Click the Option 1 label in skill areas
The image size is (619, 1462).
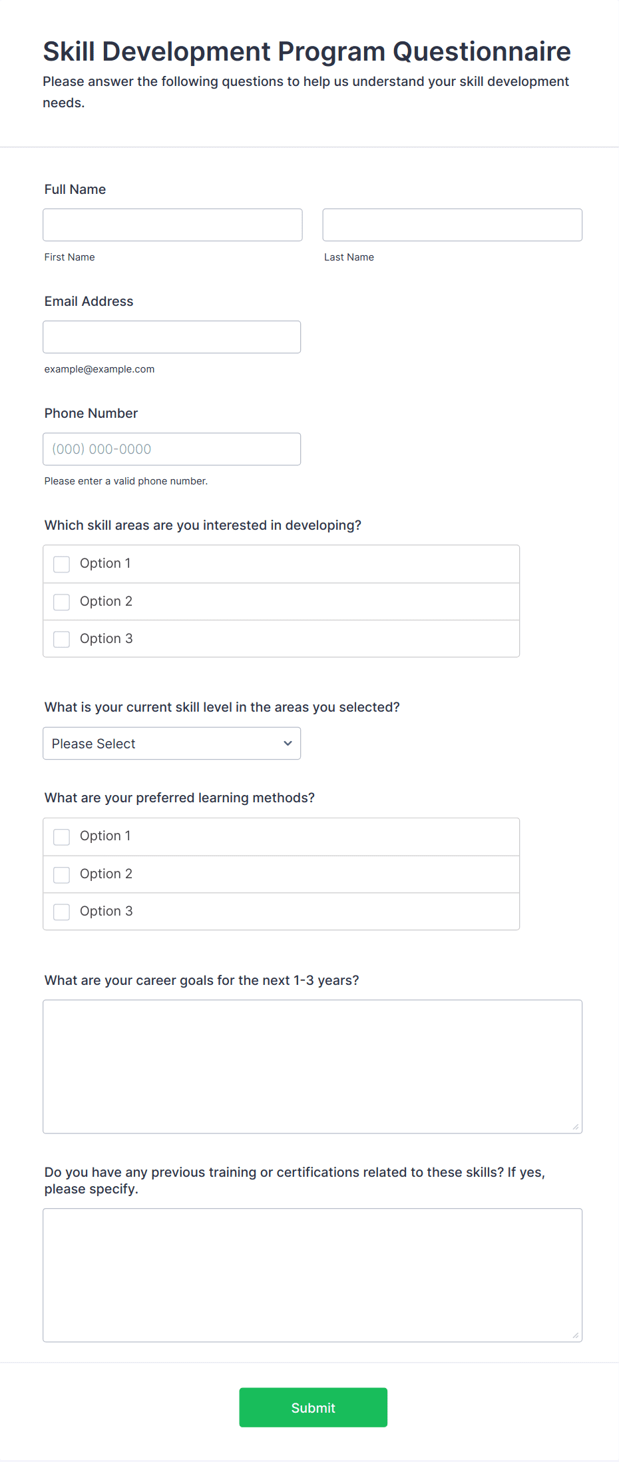click(105, 563)
